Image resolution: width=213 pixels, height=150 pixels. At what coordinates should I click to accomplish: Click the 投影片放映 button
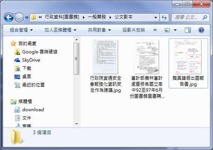[x=134, y=30]
